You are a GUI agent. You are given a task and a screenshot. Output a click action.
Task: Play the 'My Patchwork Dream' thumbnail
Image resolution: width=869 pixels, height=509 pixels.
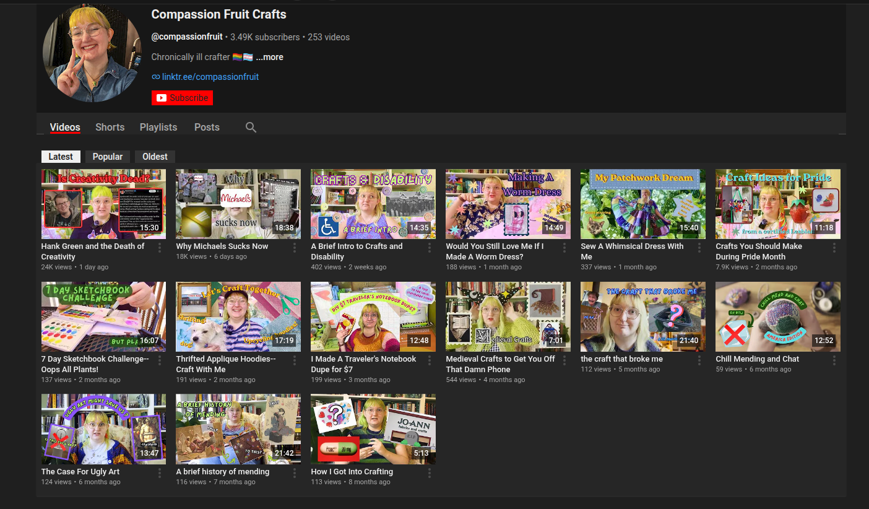pyautogui.click(x=643, y=204)
